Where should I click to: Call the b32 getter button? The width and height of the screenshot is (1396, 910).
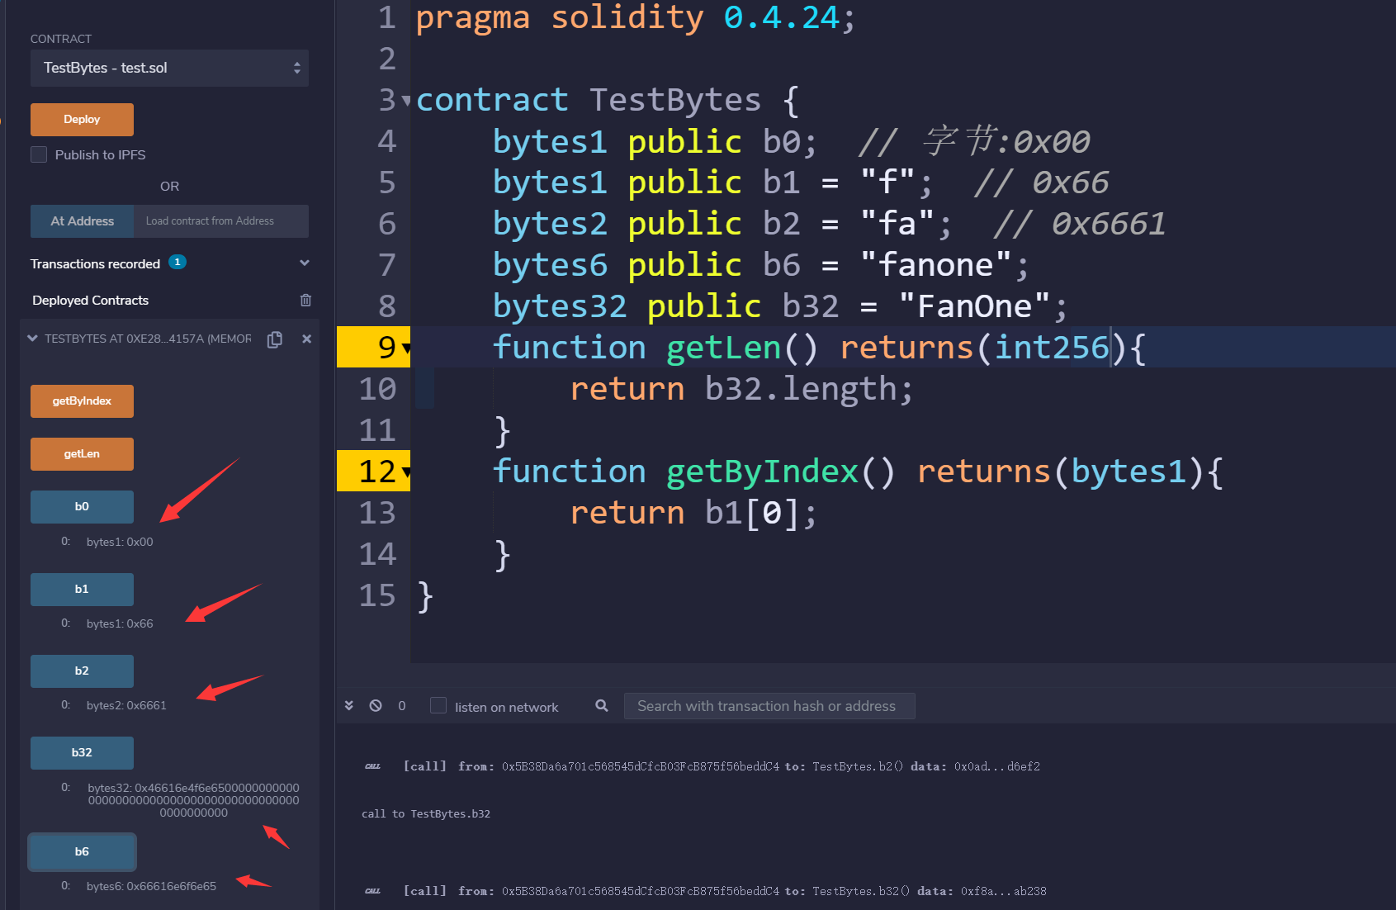click(82, 753)
